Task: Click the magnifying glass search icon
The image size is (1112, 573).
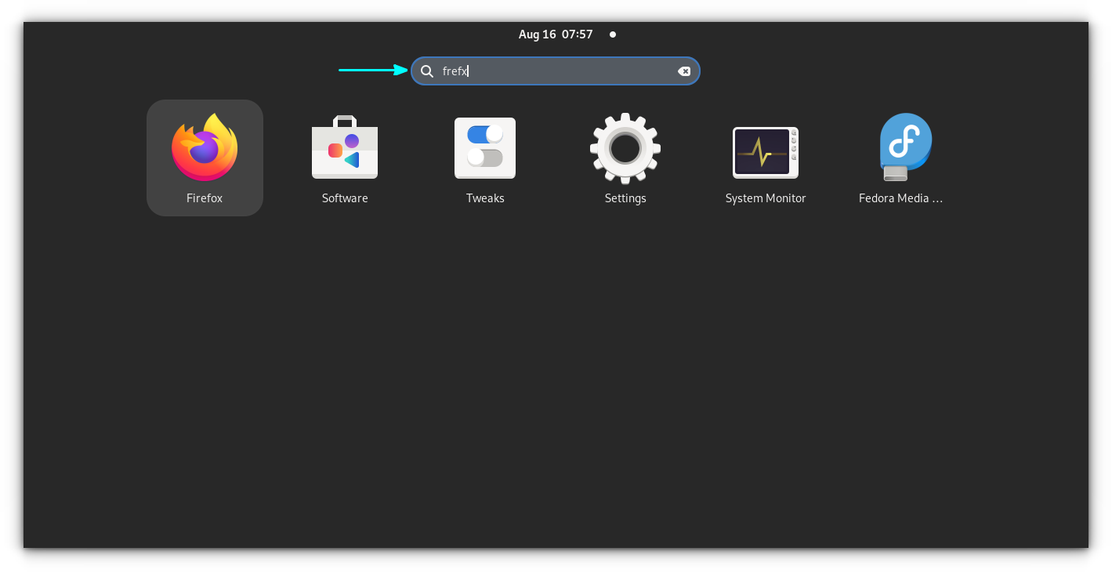Action: [427, 71]
